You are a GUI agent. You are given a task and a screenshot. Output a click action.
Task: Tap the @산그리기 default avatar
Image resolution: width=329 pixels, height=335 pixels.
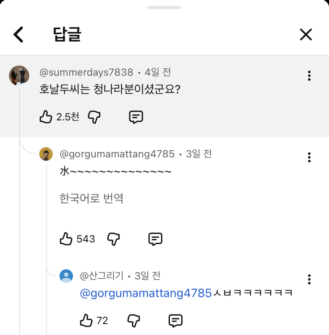click(x=66, y=276)
